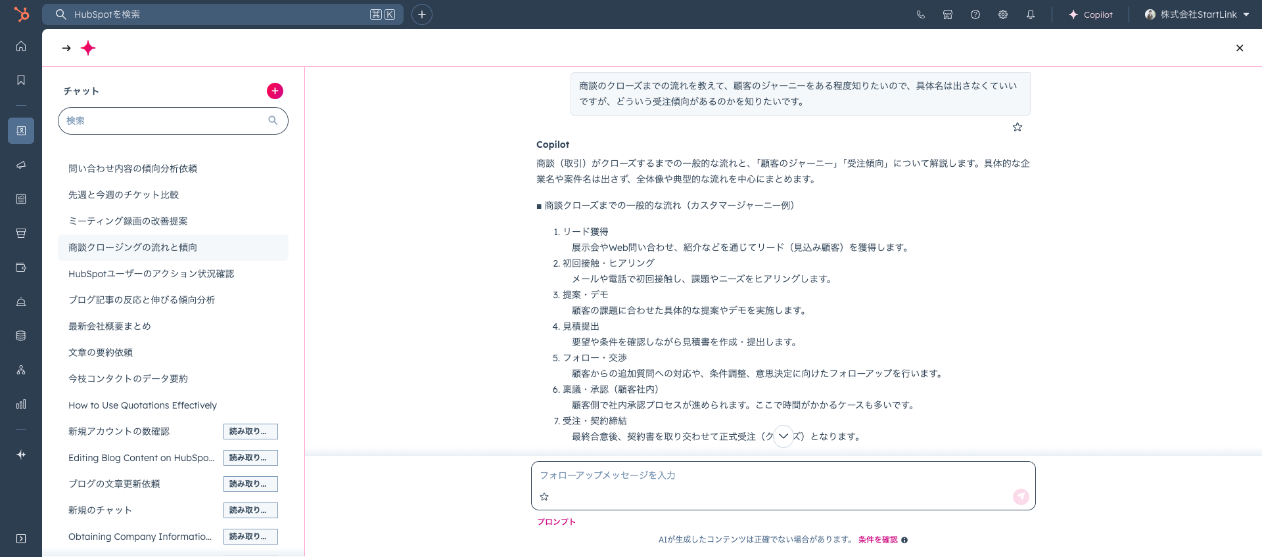Open the home icon in sidebar
Screen dimensions: 1262x557
[21, 46]
